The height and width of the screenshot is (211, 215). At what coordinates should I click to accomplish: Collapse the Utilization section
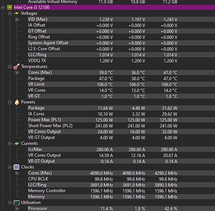10,202
